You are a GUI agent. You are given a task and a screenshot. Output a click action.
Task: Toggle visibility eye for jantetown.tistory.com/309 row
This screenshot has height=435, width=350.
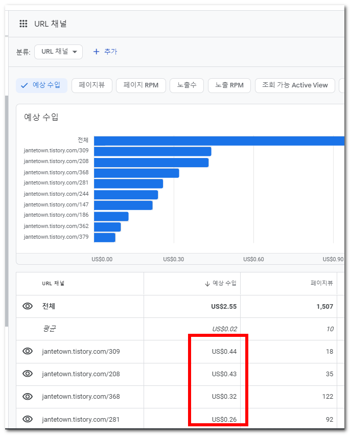click(28, 351)
